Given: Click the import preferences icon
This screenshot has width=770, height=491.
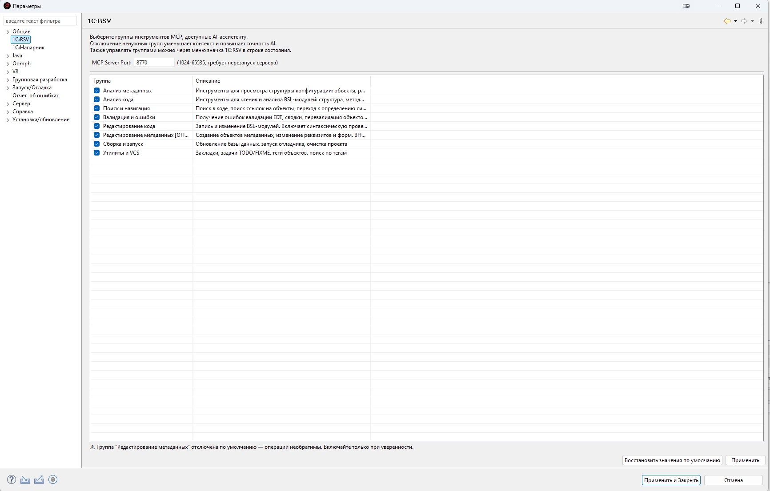Looking at the screenshot, I should 25,479.
